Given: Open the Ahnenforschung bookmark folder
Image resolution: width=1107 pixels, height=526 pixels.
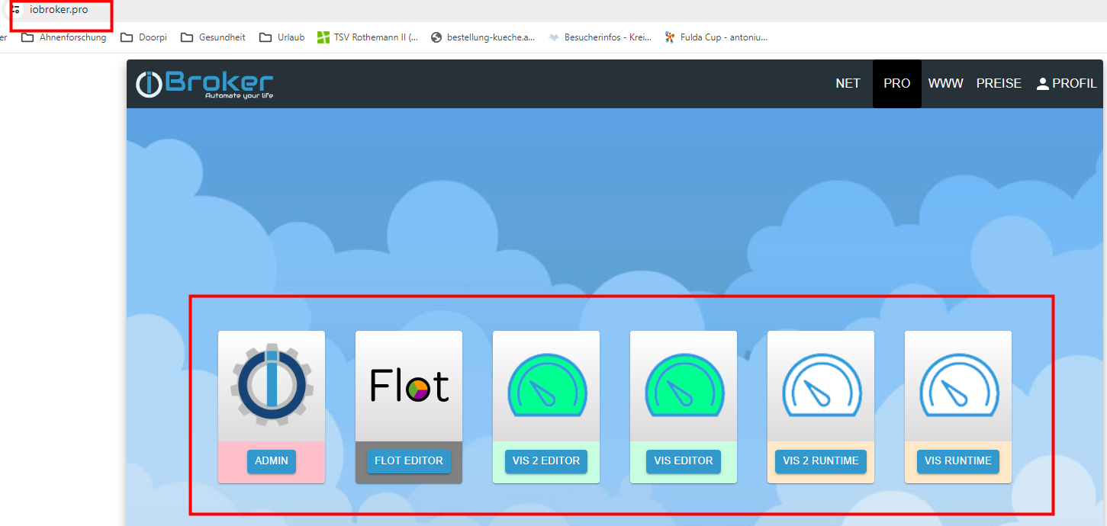Looking at the screenshot, I should click(63, 37).
